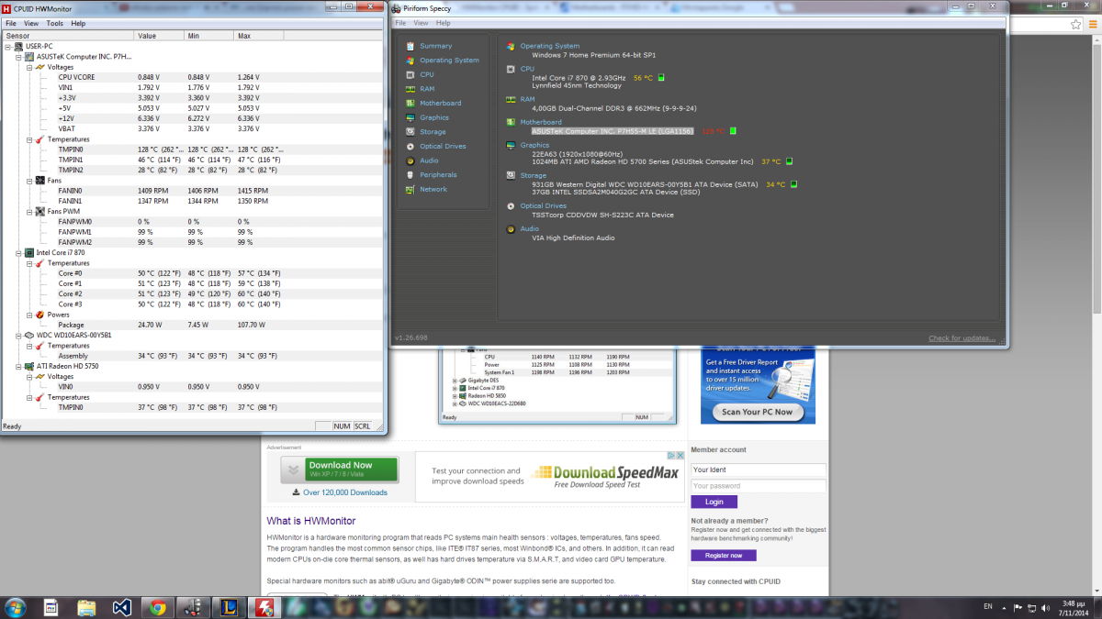Click the storage temperature indicator next to 34 °C

[x=793, y=184]
